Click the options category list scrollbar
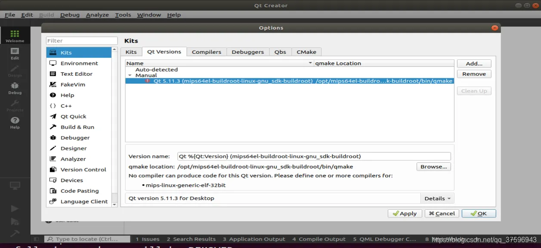This screenshot has width=541, height=248. [114, 127]
